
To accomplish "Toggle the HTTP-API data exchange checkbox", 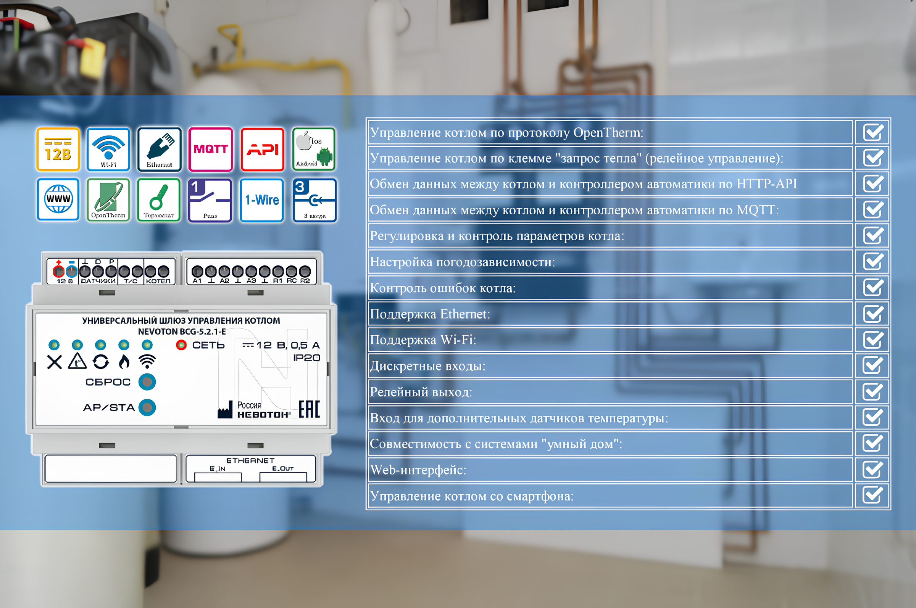I will pos(873,183).
